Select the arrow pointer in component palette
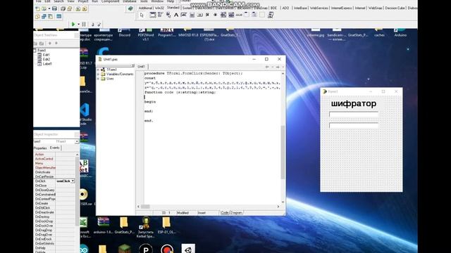 tap(142, 15)
